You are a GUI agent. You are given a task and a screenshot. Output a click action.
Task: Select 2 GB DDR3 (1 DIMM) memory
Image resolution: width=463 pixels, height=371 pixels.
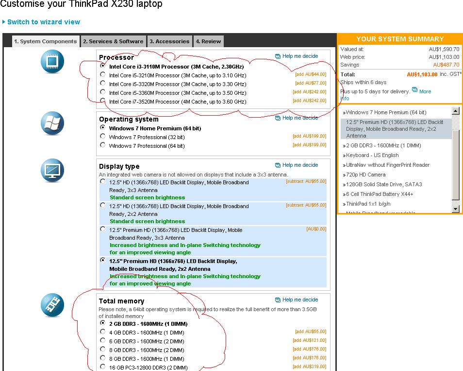[102, 323]
